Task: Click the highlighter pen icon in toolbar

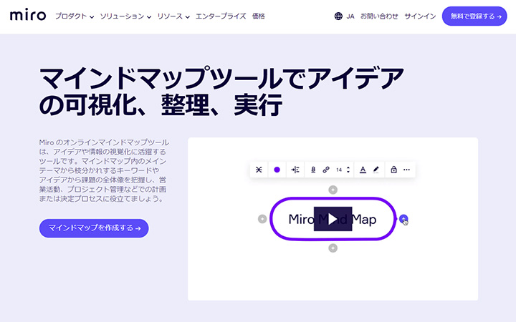Action: click(x=376, y=170)
